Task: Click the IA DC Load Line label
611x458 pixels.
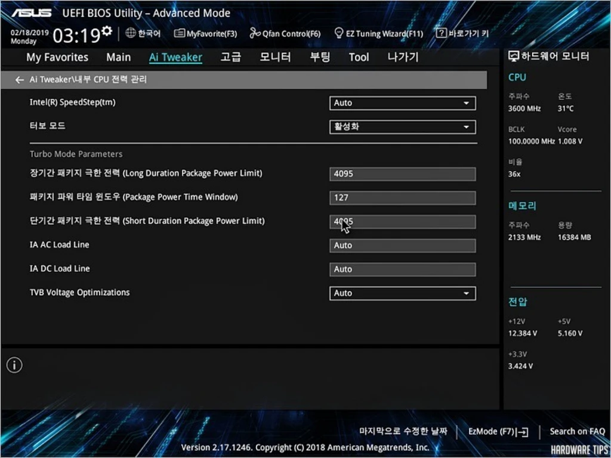Action: pyautogui.click(x=60, y=269)
